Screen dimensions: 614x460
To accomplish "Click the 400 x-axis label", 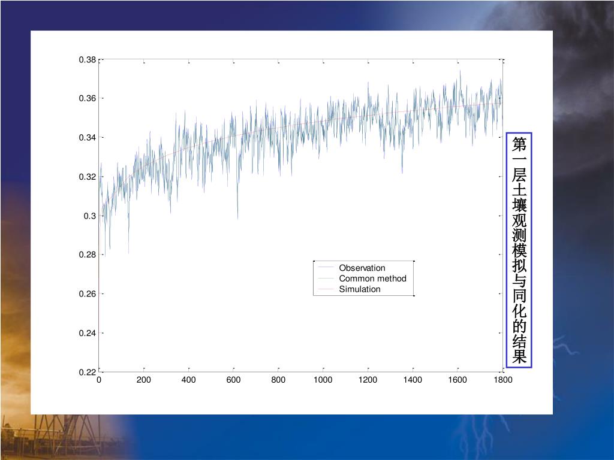I will [188, 380].
